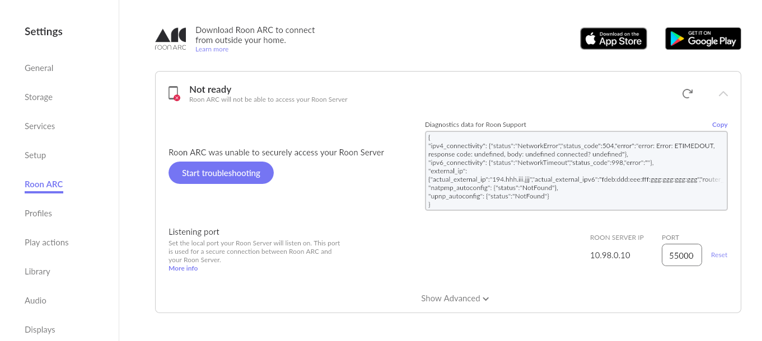
Task: Click the Roon Server IP value 10.98.0.10
Action: pos(610,255)
